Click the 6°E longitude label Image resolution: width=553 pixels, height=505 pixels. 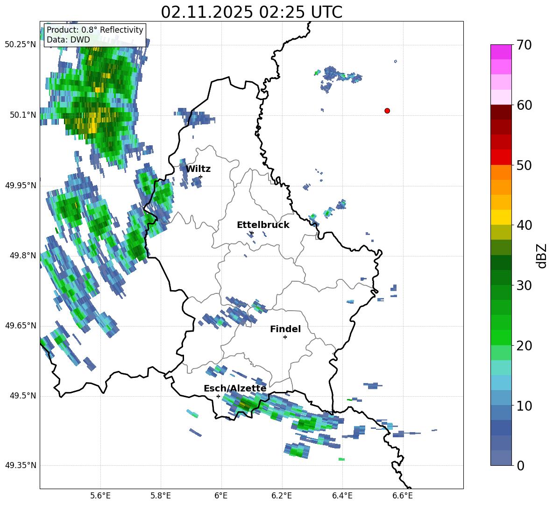point(221,496)
